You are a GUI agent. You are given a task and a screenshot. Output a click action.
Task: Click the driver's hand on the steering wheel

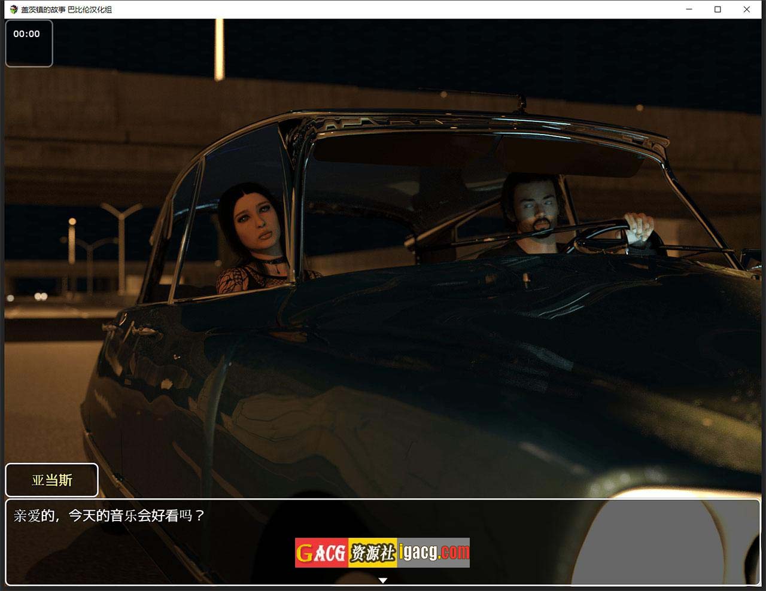click(x=638, y=227)
